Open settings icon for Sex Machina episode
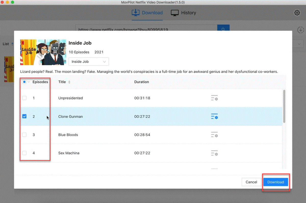Screen dimensions: 306x203 point(214,153)
